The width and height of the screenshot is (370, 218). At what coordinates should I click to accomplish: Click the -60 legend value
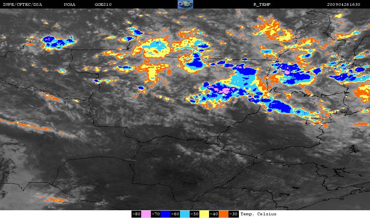click(x=175, y=214)
